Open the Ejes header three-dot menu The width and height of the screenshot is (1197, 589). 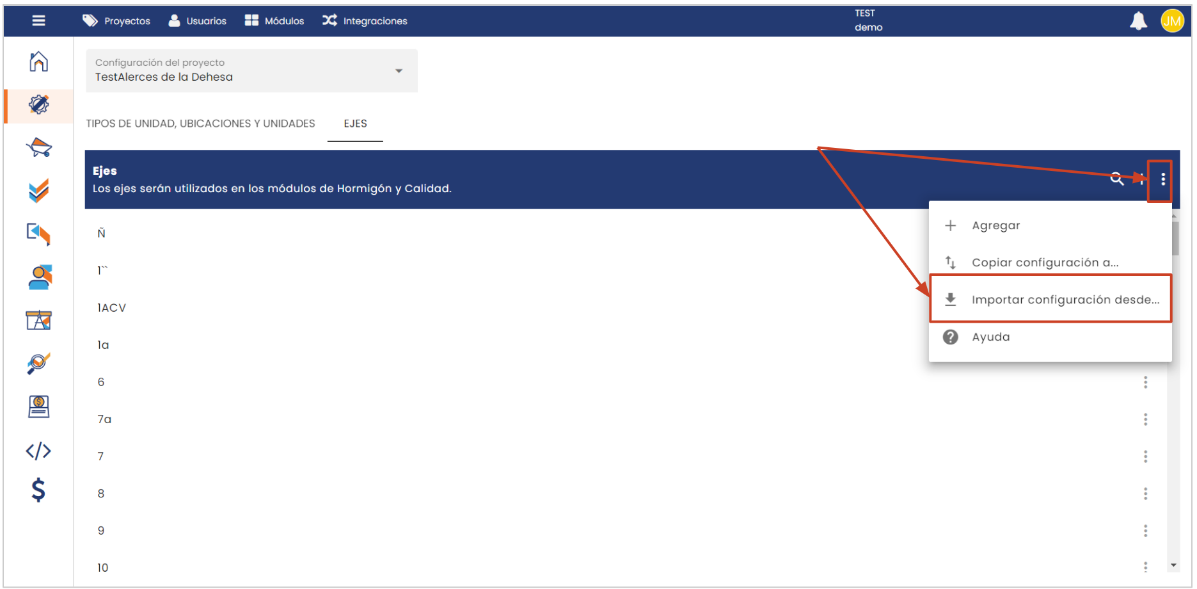(1162, 180)
